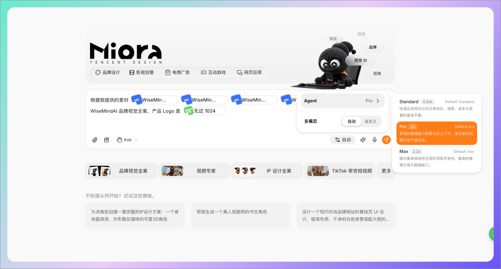Click the 图像 floating tag

377,74
